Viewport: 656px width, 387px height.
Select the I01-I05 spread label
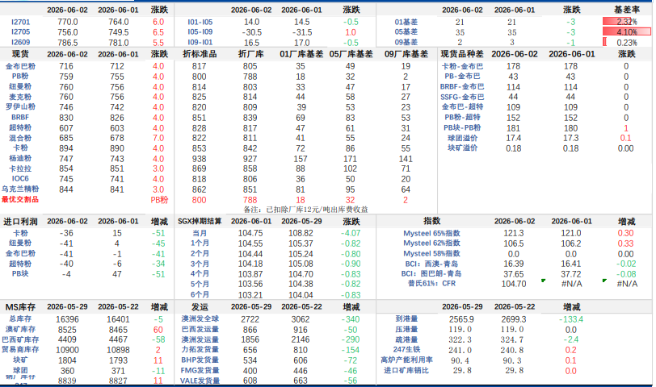click(x=200, y=22)
